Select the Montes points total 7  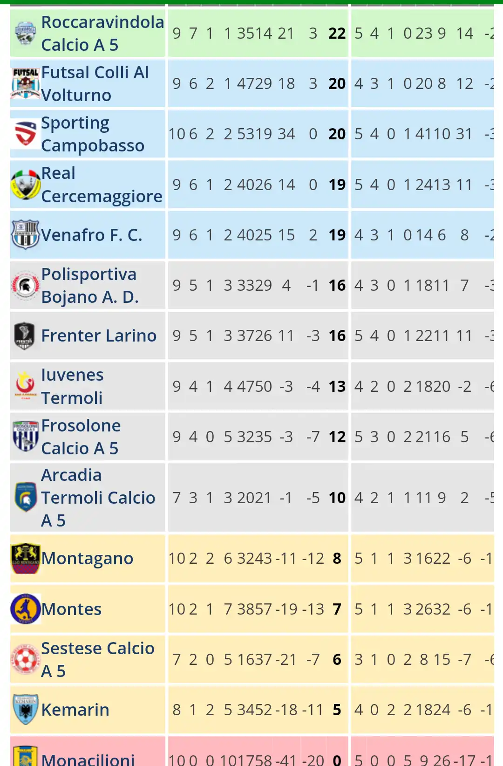tap(337, 609)
